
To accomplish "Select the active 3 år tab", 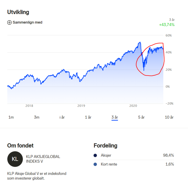I will [x=115, y=117].
